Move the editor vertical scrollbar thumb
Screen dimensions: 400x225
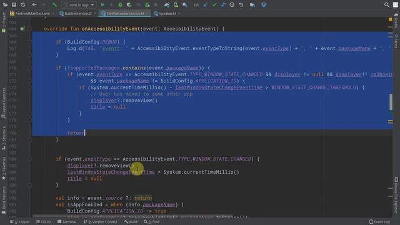[391, 102]
